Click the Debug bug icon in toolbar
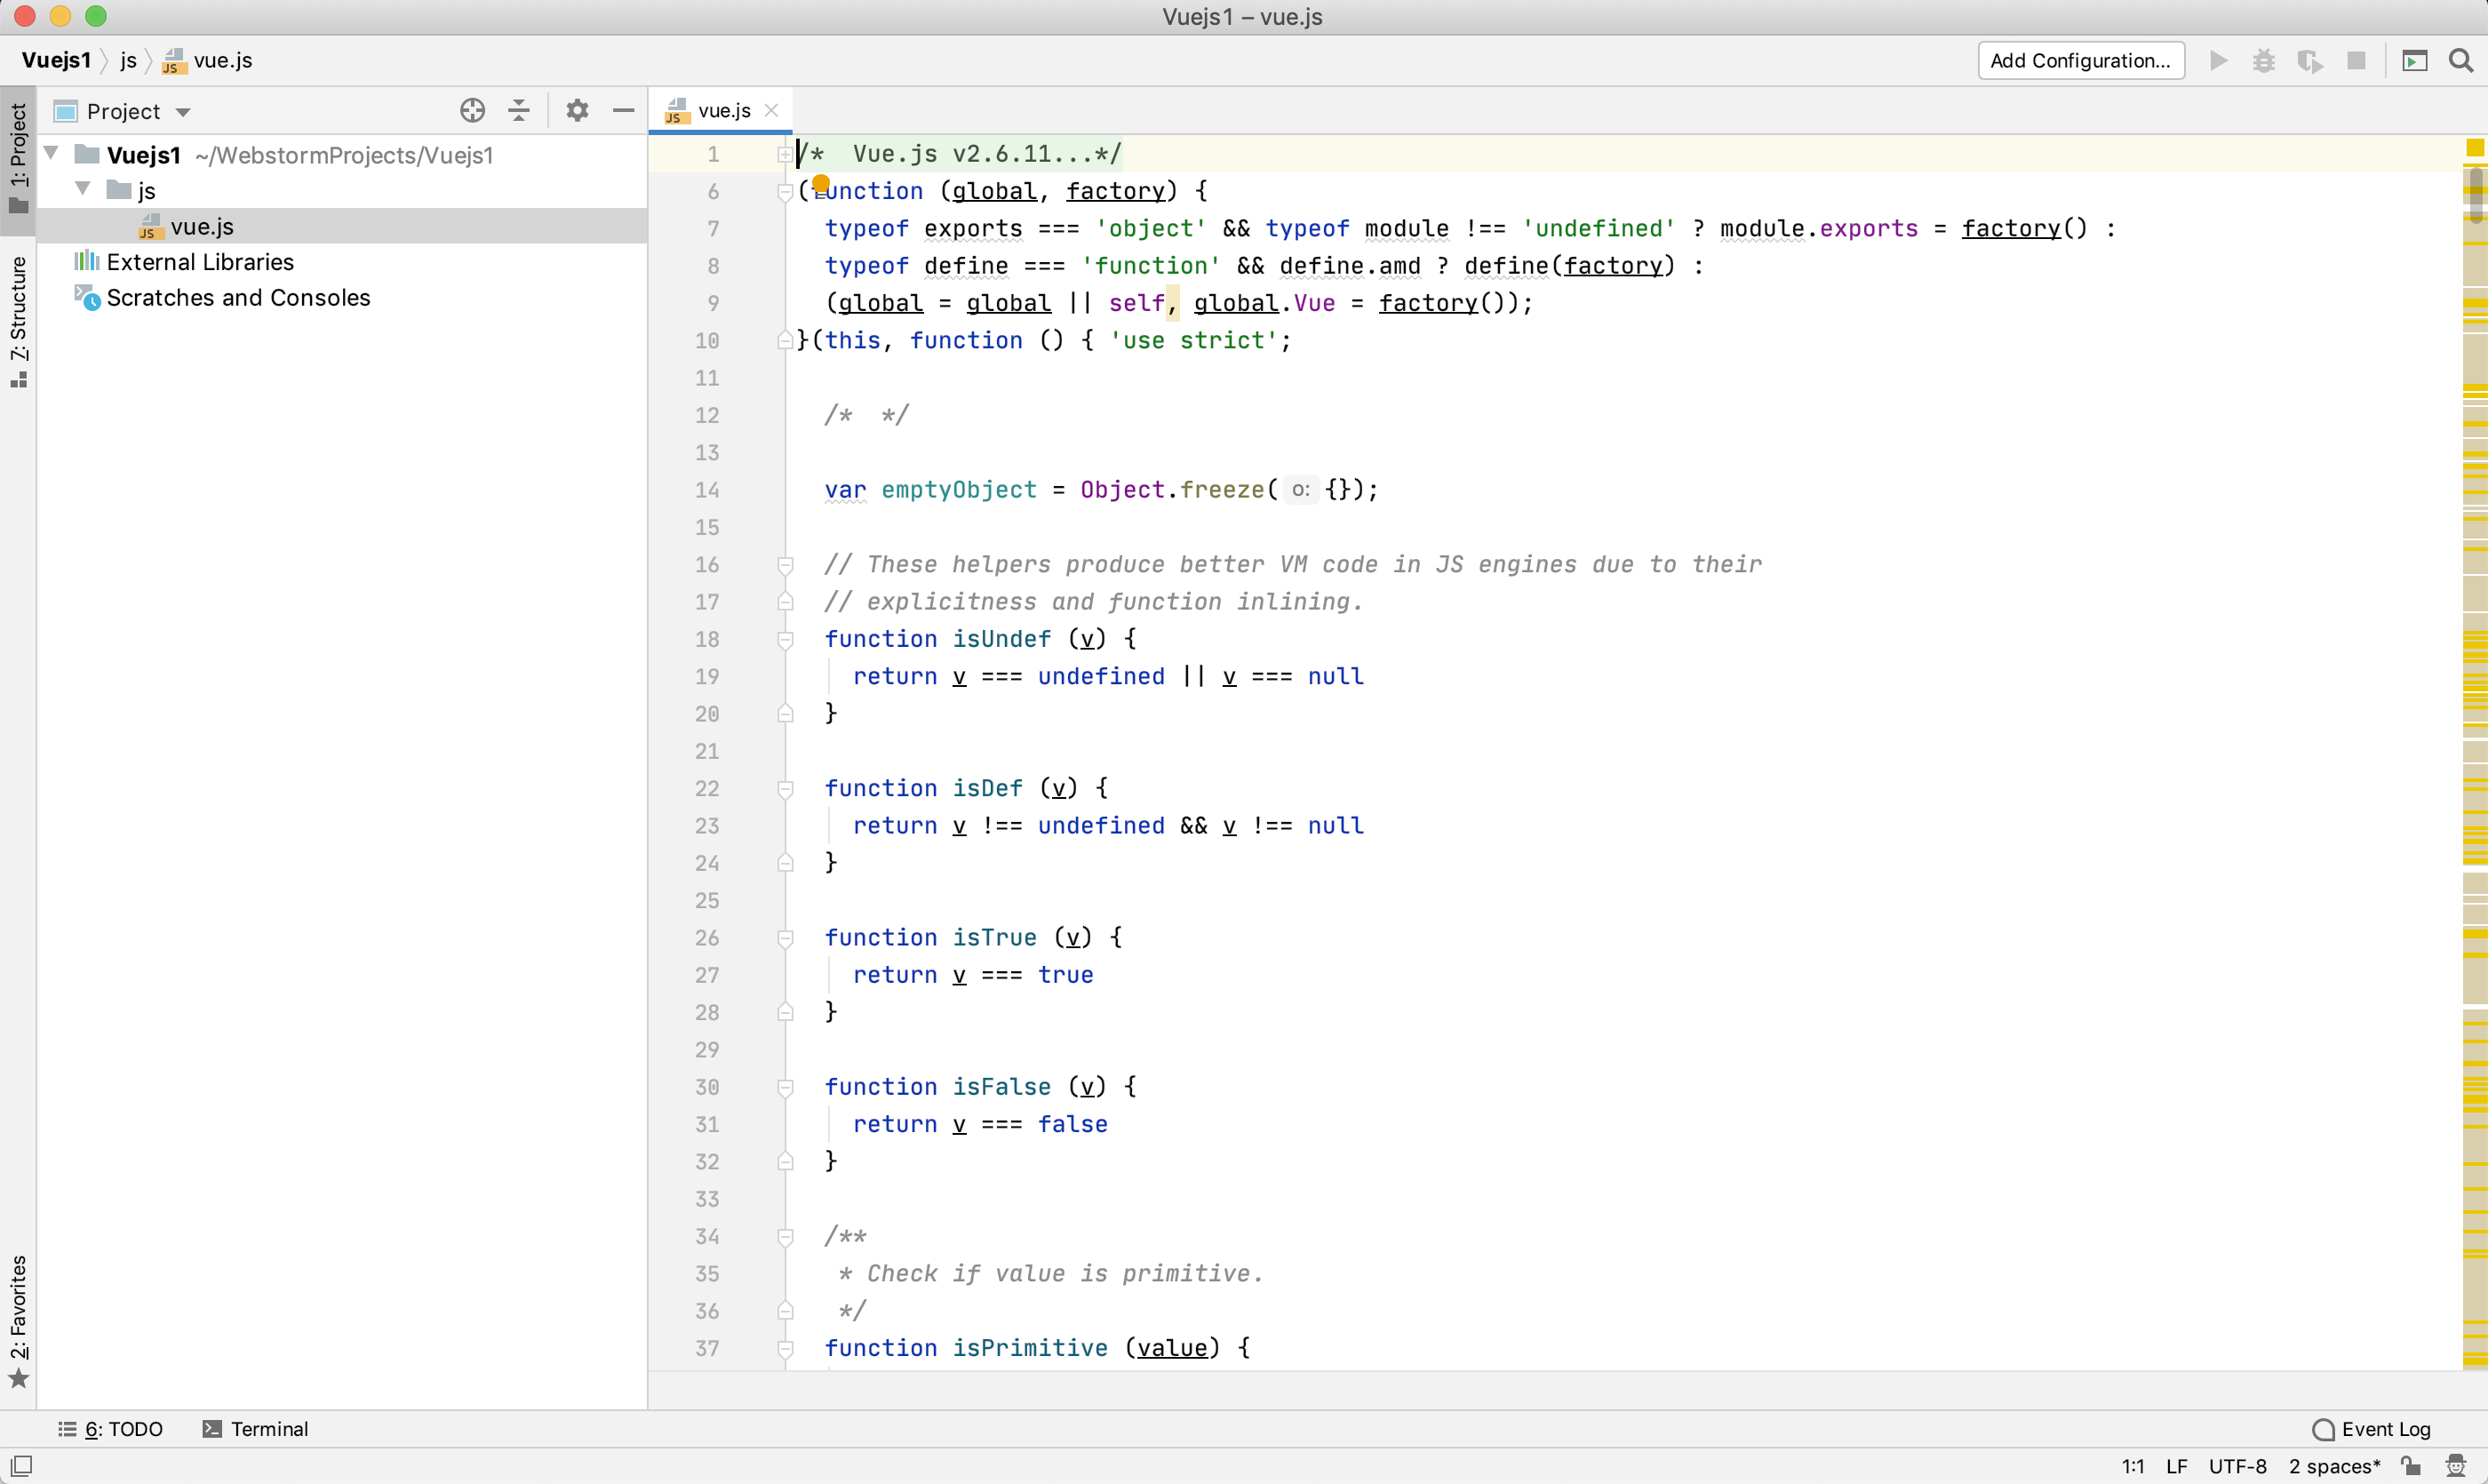Image resolution: width=2488 pixels, height=1484 pixels. tap(2264, 61)
